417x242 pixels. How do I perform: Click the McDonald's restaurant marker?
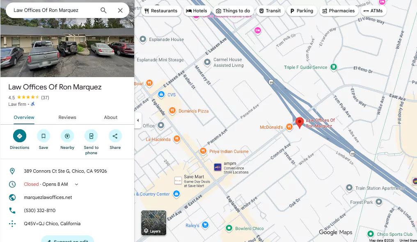(x=289, y=127)
